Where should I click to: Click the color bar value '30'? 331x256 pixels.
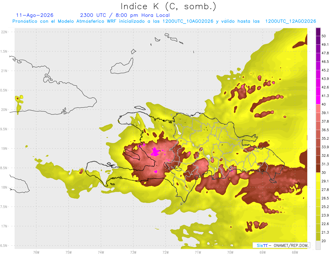324,173
